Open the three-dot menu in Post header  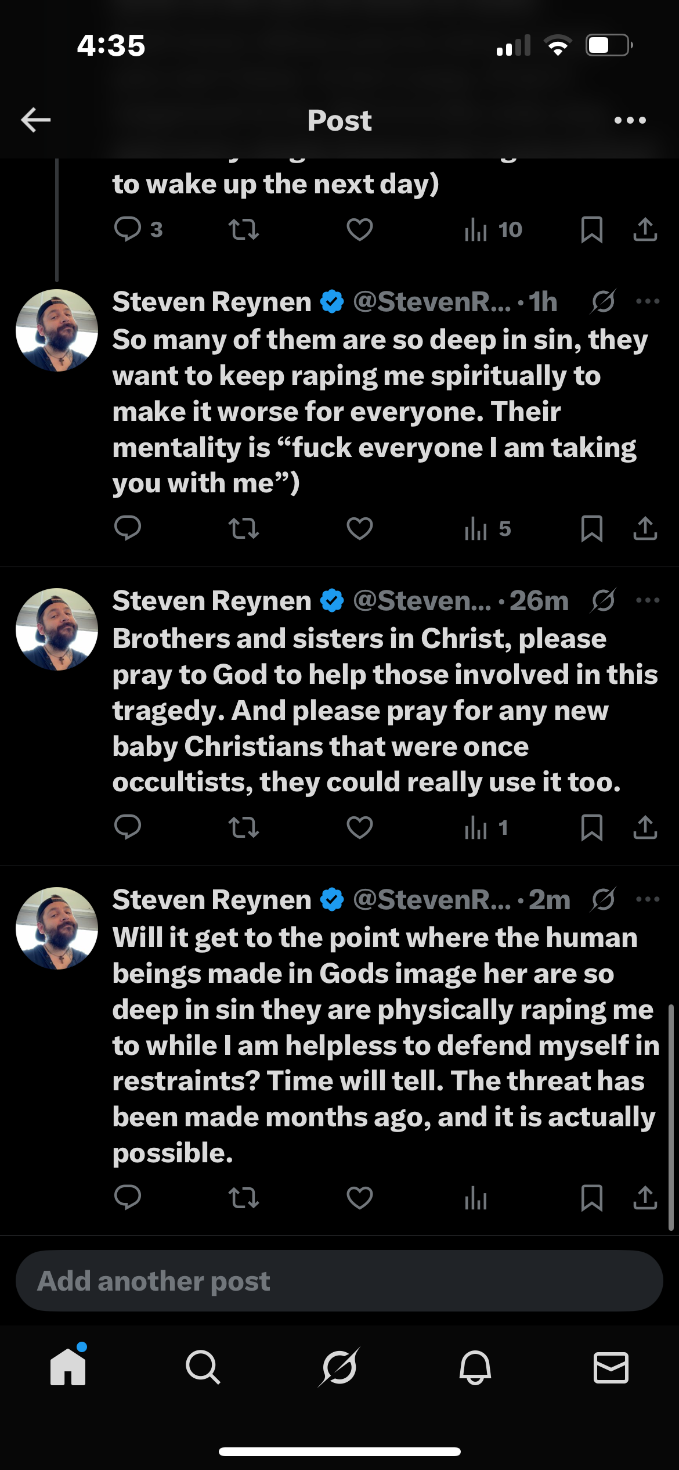(630, 120)
